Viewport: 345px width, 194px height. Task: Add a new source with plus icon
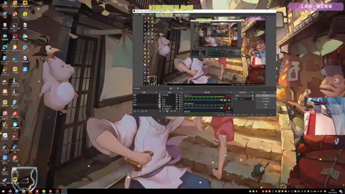(160, 111)
